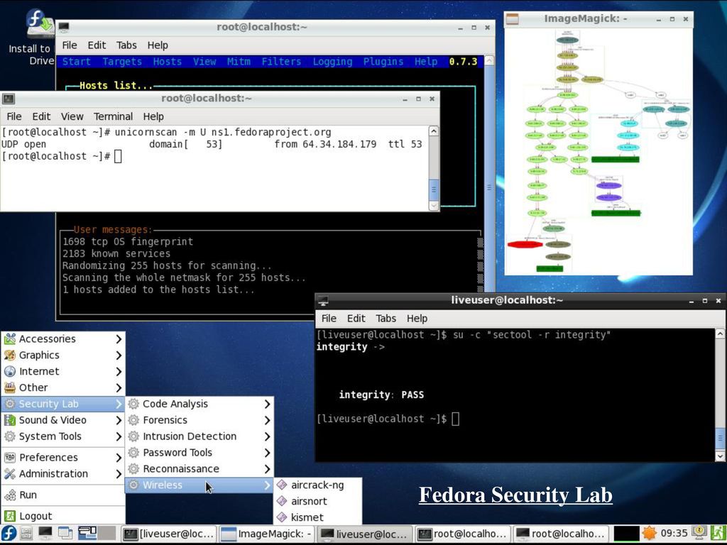Open Terminal menu in unicornscan terminal window

113,116
